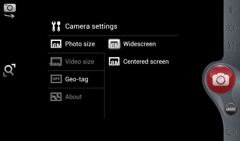
Task: Tap the wrench settings icon in sidebar
Action: tap(231, 46)
